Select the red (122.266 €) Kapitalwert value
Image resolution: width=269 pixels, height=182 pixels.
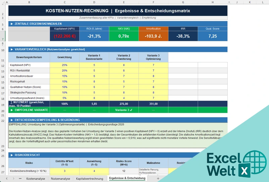tap(65, 36)
